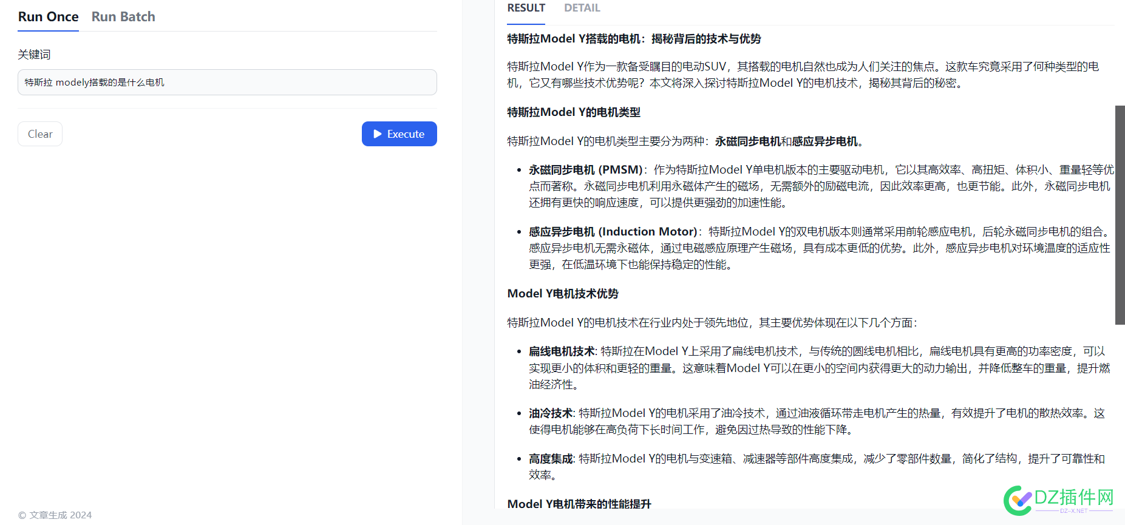Click the bold text 感应异步电机 (Induction Motor)

coord(613,232)
